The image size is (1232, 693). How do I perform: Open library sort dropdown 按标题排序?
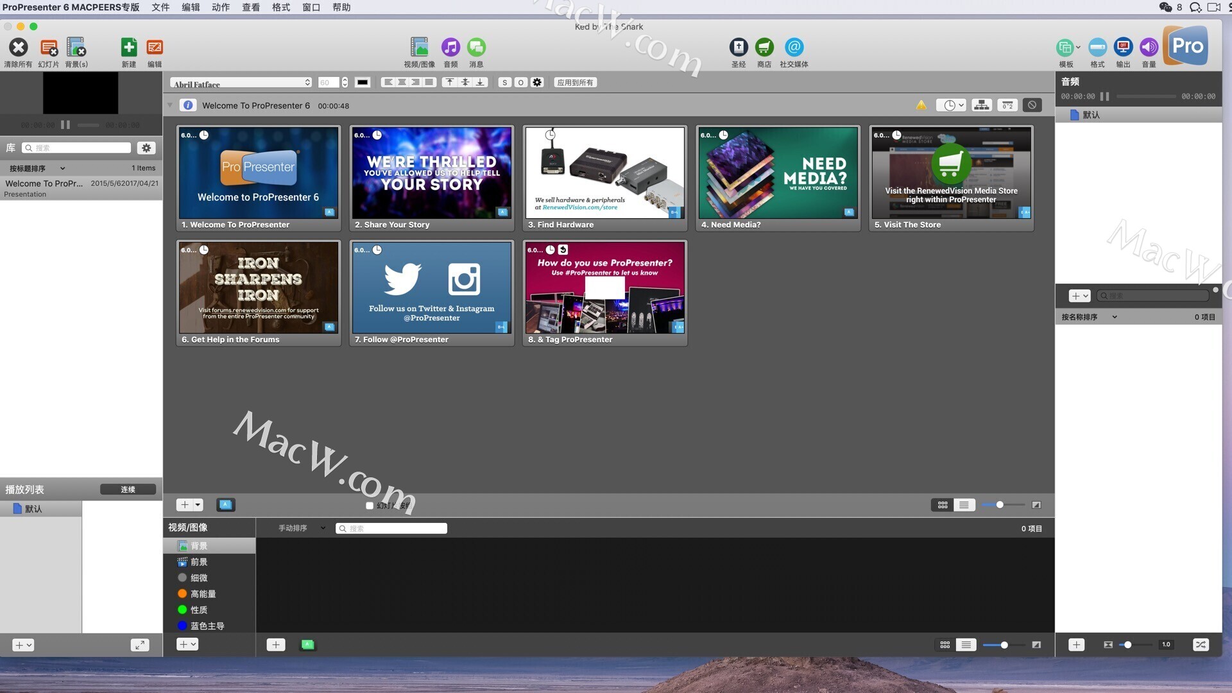(37, 168)
